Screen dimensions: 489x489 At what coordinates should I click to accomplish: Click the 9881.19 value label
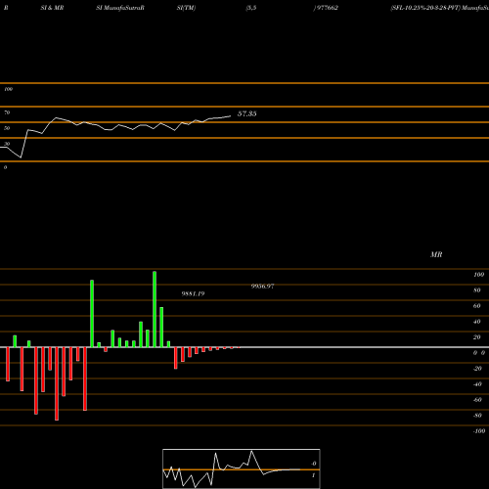[x=193, y=293]
